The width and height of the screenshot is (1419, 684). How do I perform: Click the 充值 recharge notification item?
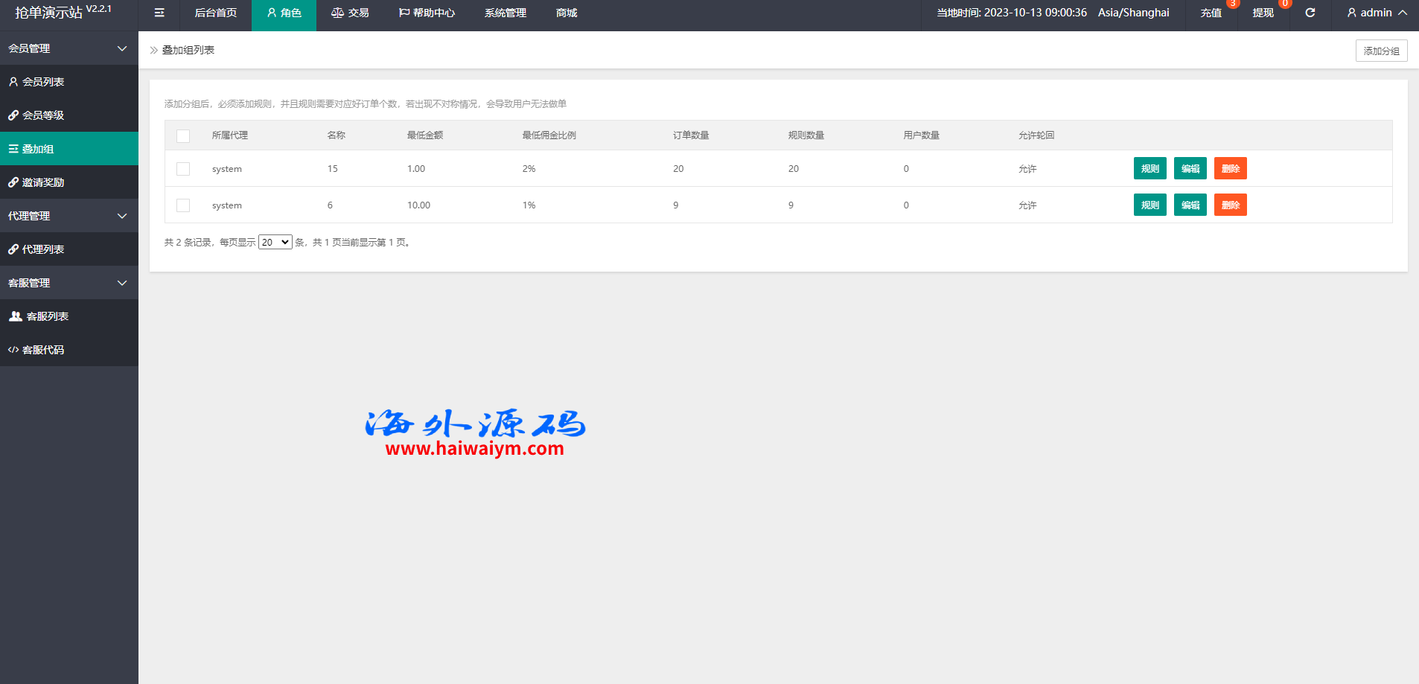tap(1211, 13)
